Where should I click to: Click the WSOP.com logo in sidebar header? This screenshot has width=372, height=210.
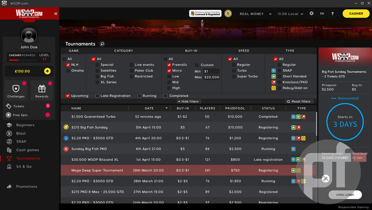[29, 14]
